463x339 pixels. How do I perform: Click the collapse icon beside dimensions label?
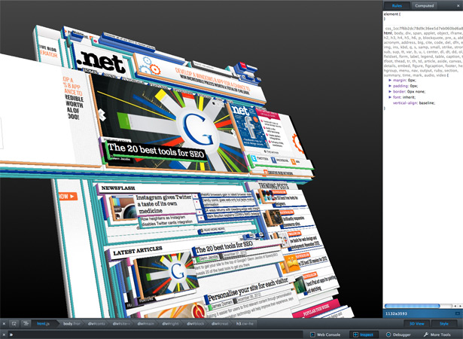[x=458, y=313]
